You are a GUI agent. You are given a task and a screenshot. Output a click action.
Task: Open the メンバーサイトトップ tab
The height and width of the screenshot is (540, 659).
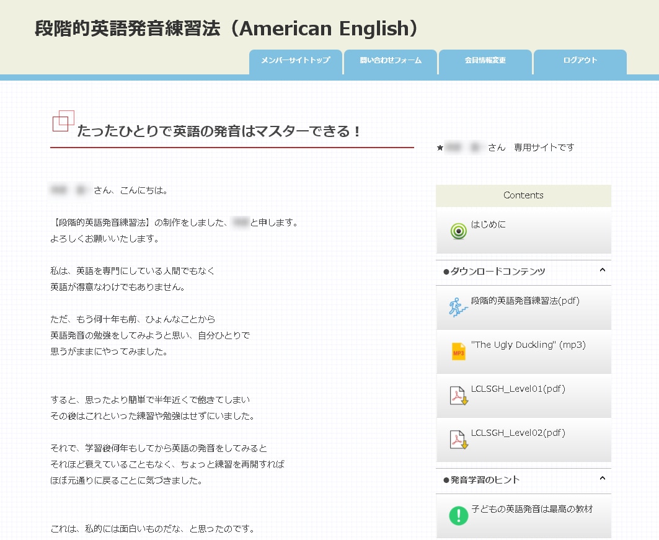pyautogui.click(x=296, y=62)
